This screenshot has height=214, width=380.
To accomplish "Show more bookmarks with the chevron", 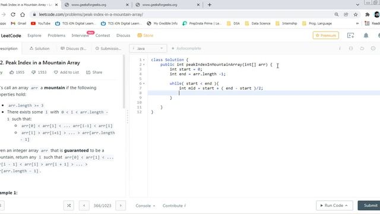I will (x=357, y=23).
